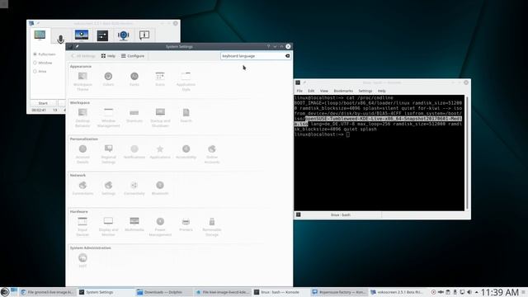Open the Notifications settings module
The image size is (528, 297).
134,152
